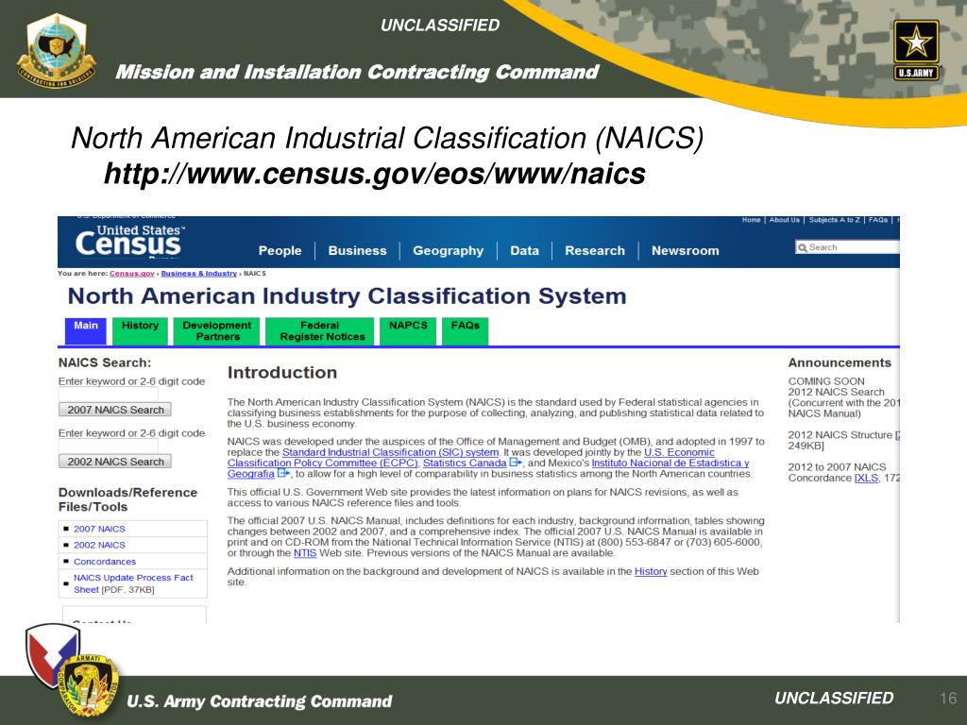Switch to the History tab

140,330
